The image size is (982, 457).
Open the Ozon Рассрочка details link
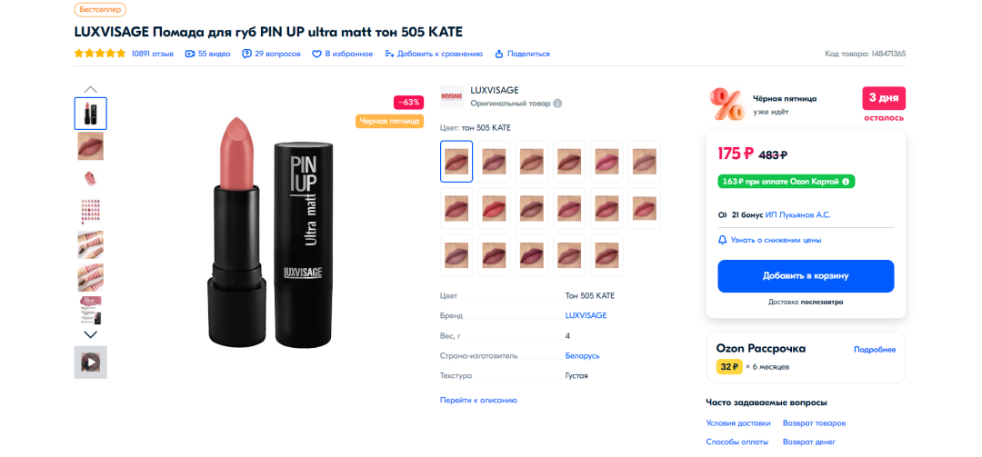click(x=874, y=350)
